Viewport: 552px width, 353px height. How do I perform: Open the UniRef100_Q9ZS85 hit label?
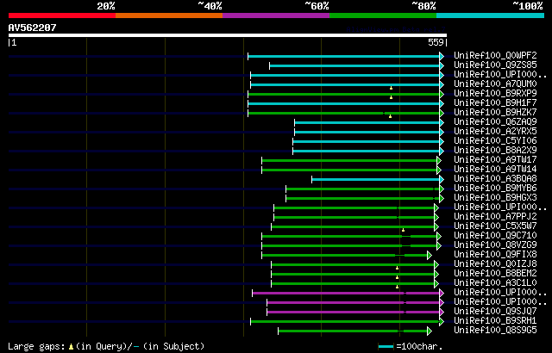coord(495,65)
